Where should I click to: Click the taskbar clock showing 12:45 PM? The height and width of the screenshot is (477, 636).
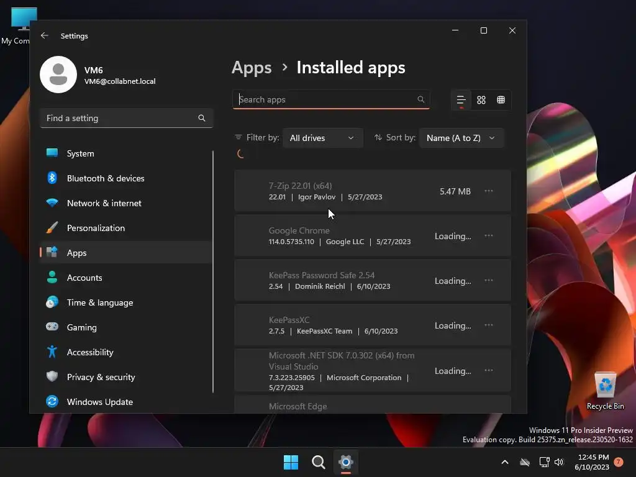[x=592, y=462]
